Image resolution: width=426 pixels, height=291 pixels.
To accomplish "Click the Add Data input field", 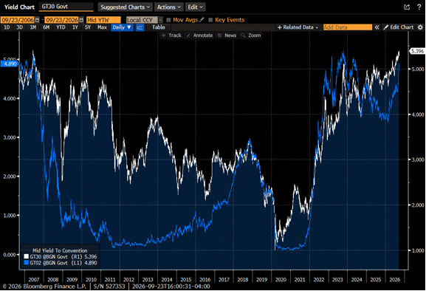I will (x=348, y=27).
